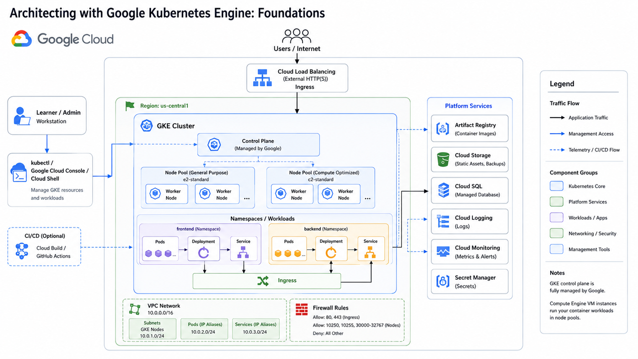Viewport: 638px width, 359px height.
Task: Click the Cloud Storage bucket icon
Action: pyautogui.click(x=443, y=160)
